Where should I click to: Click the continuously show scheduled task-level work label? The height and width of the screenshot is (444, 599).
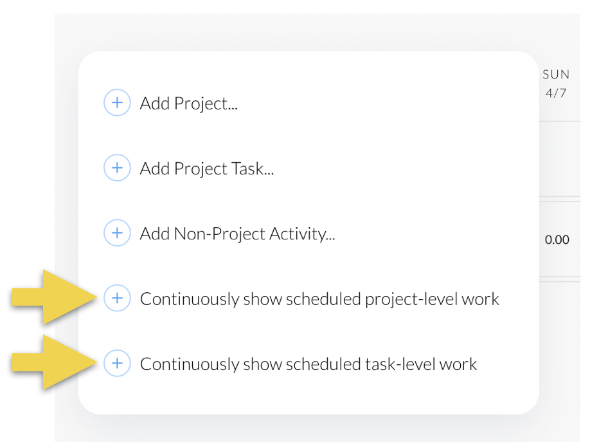pos(308,364)
